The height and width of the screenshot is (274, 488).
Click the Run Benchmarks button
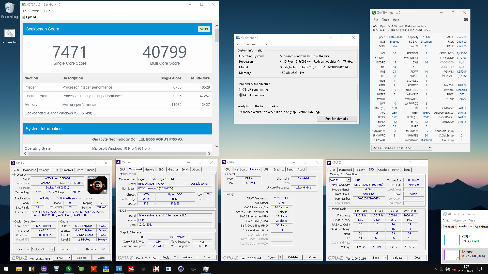tap(337, 119)
